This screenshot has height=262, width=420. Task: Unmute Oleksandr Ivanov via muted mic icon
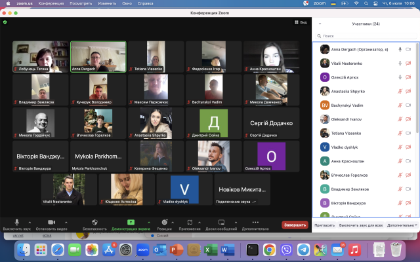pos(400,119)
